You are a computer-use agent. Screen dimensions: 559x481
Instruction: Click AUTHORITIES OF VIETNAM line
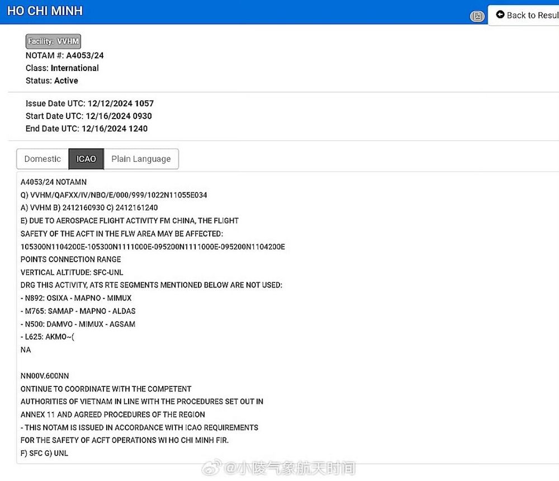[142, 402]
